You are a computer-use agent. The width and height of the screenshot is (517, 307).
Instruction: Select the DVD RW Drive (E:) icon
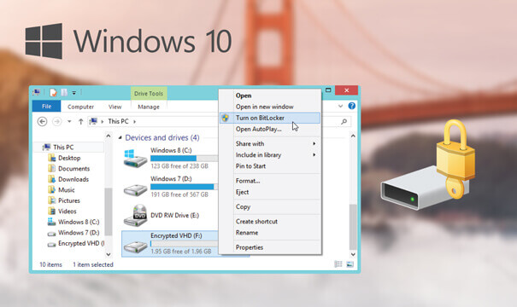click(136, 215)
